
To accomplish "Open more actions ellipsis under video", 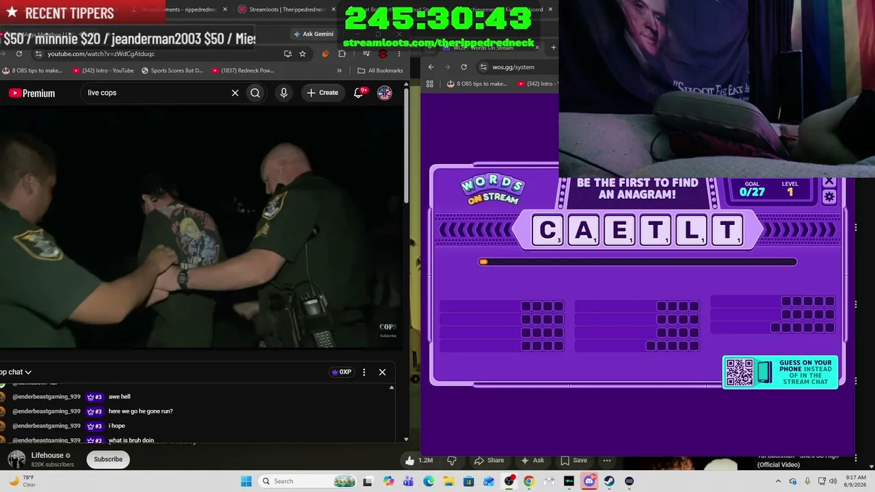I will click(607, 461).
